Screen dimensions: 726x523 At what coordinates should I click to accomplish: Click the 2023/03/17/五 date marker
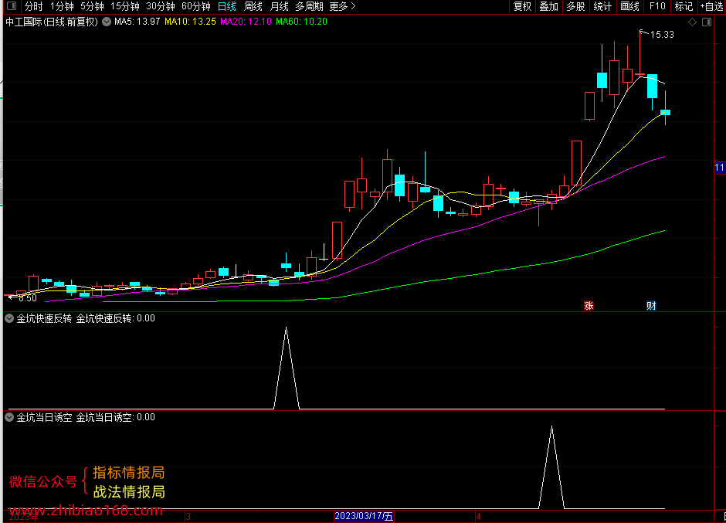[364, 516]
